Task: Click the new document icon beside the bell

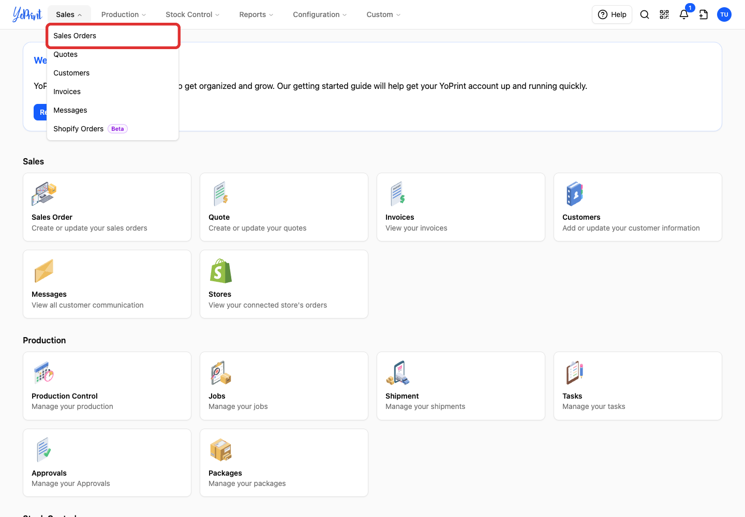Action: click(704, 14)
